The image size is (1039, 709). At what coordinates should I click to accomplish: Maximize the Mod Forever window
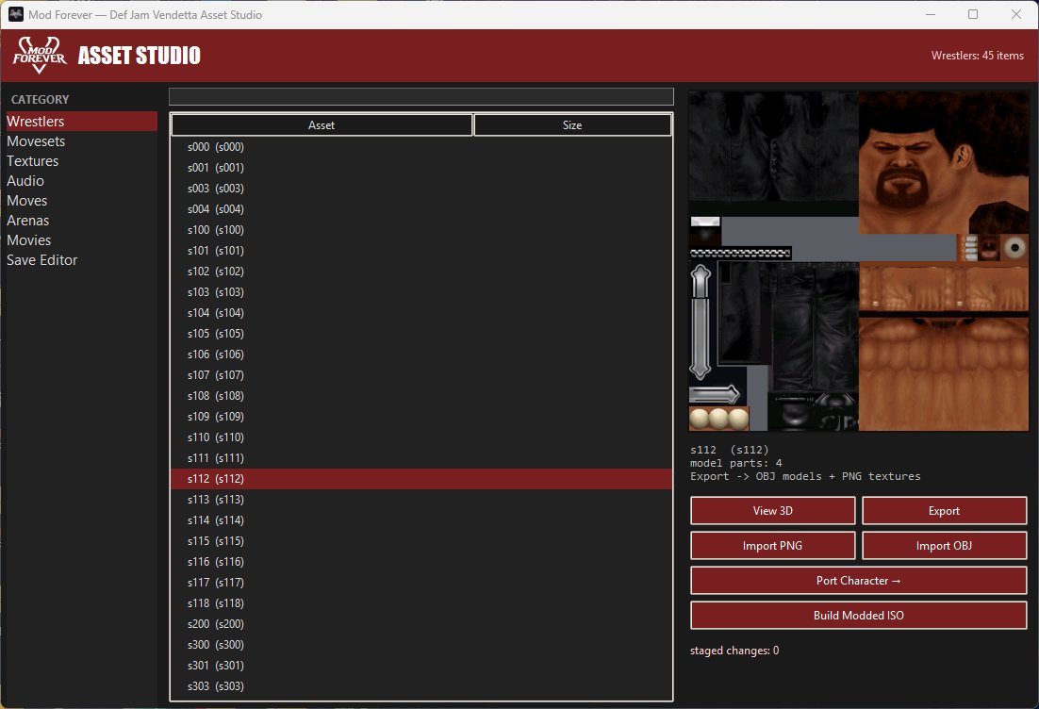pyautogui.click(x=973, y=14)
